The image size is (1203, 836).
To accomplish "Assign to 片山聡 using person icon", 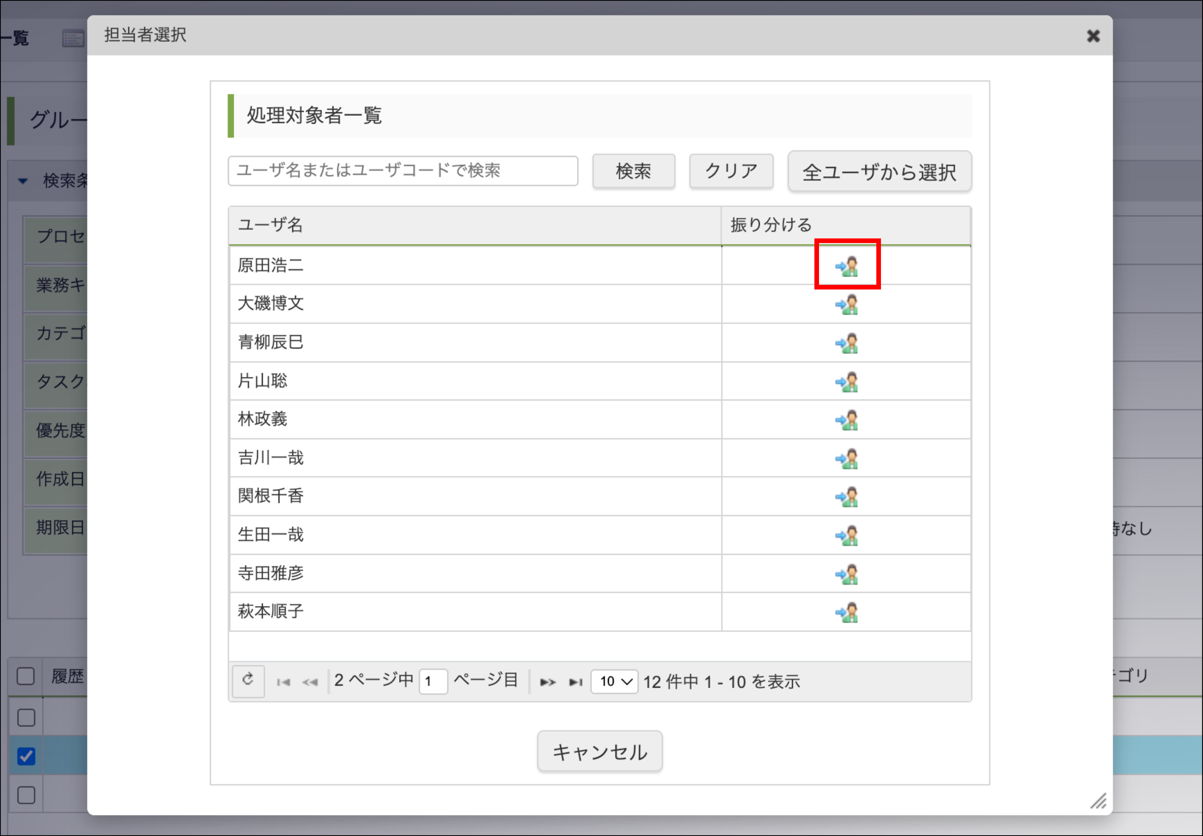I will [847, 381].
